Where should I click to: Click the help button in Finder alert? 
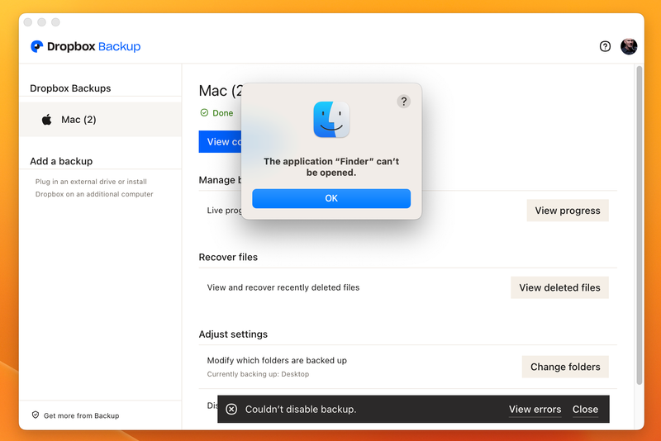pyautogui.click(x=403, y=101)
